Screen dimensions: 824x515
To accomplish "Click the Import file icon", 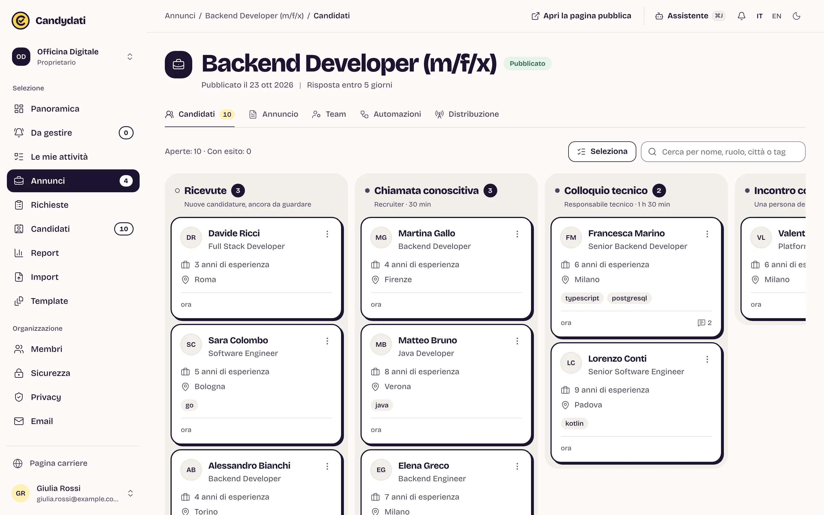I will [x=19, y=277].
